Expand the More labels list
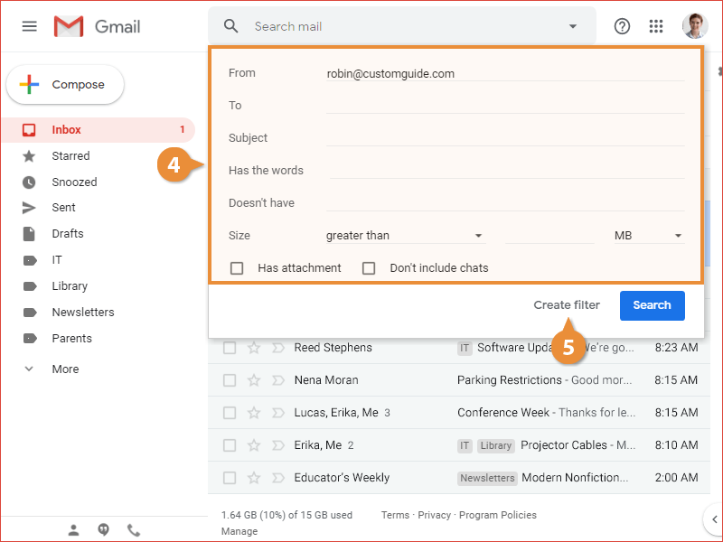This screenshot has width=723, height=542. point(65,369)
